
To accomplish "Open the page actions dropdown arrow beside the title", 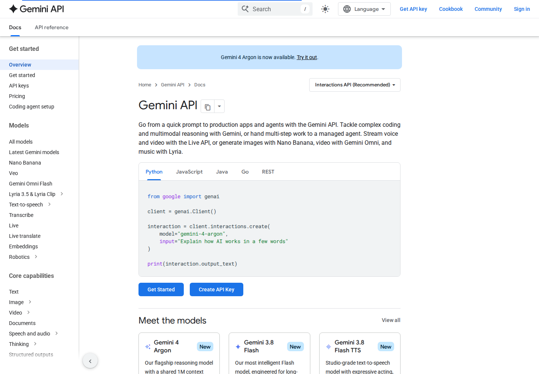I will pos(219,107).
